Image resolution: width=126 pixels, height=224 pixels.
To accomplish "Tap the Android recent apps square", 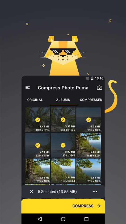I will [86, 219].
